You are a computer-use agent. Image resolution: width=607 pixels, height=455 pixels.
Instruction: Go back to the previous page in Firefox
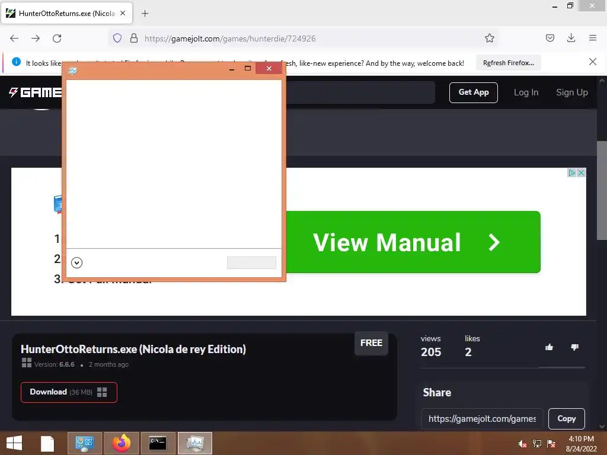coord(14,39)
